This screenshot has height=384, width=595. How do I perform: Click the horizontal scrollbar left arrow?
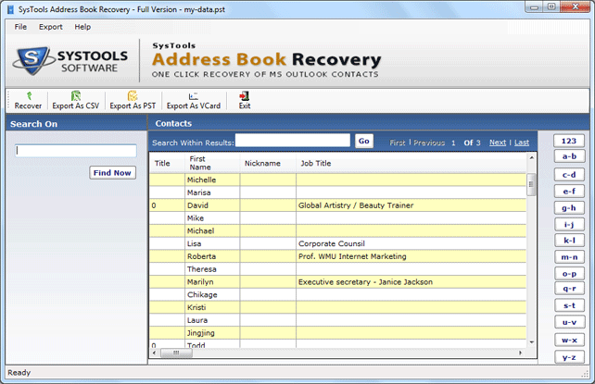154,353
